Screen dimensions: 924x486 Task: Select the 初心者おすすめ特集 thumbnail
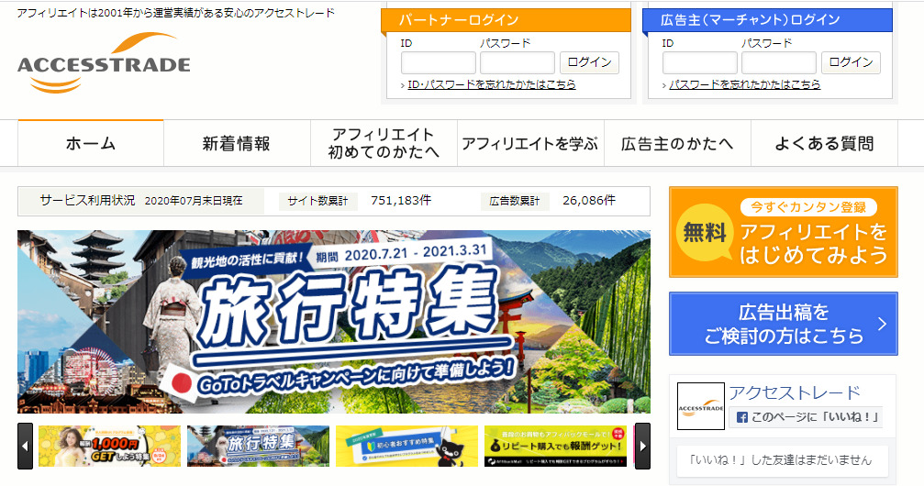coord(406,446)
